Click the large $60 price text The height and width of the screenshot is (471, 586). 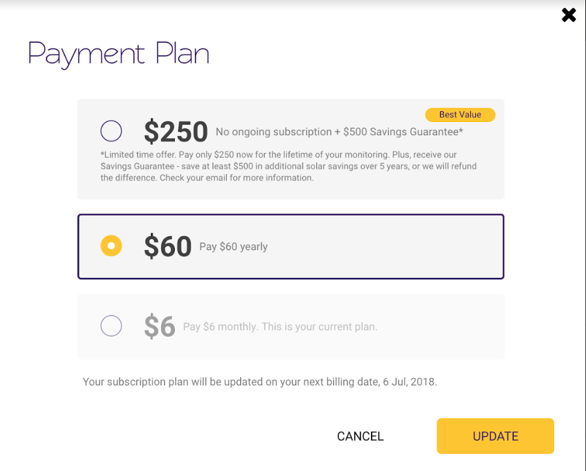coord(167,246)
